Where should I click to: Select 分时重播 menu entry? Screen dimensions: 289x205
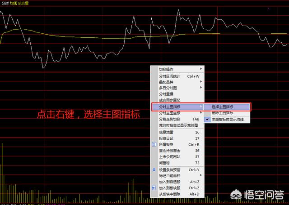177,94
